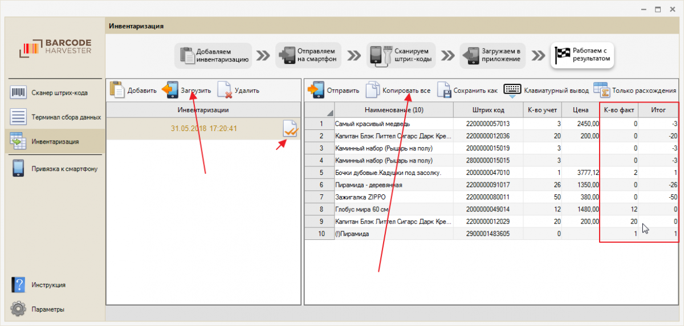The image size is (684, 326).
Task: Open Терминал сбора данных sidebar section
Action: pyautogui.click(x=18, y=117)
